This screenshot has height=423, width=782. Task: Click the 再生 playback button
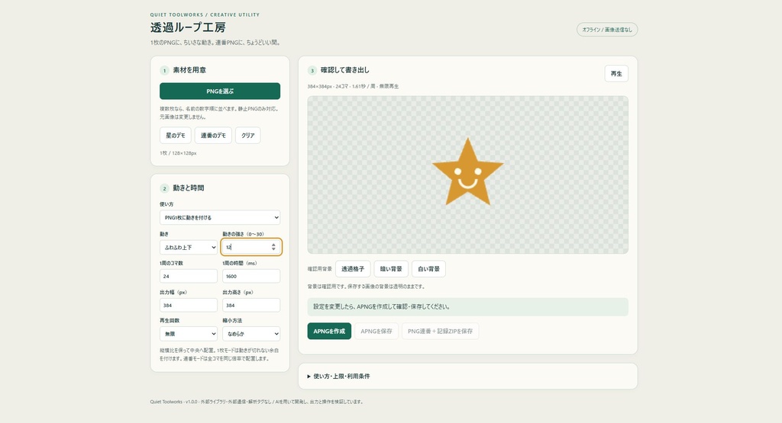click(x=616, y=74)
